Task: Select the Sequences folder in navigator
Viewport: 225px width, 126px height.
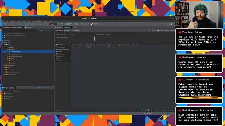Action: tap(9, 70)
